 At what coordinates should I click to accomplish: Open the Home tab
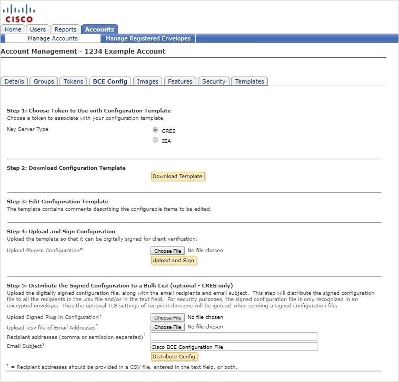click(13, 29)
